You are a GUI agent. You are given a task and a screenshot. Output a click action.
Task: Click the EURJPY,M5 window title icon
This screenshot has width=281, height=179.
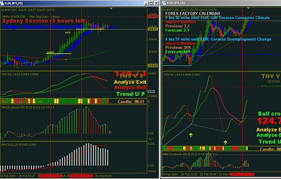[164, 3]
